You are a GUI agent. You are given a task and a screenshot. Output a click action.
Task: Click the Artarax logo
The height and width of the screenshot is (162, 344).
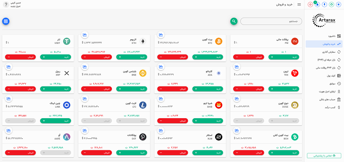coord(324,20)
